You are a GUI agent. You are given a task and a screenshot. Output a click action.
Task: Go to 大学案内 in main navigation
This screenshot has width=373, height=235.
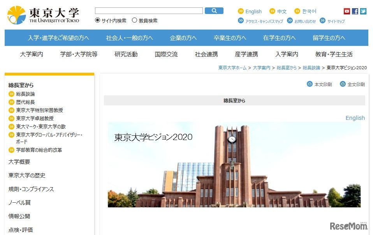coord(32,54)
